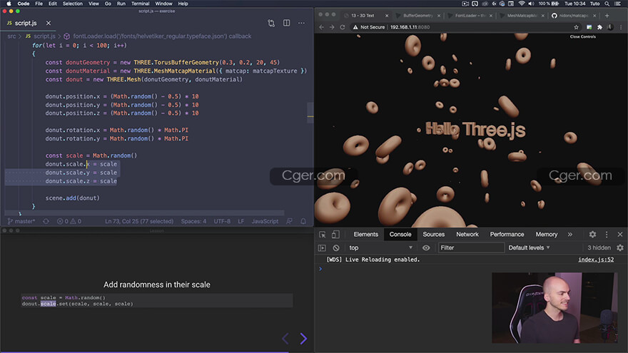Go to line and column indicator Ln 73
Screen dimensions: 628x353
click(x=139, y=221)
